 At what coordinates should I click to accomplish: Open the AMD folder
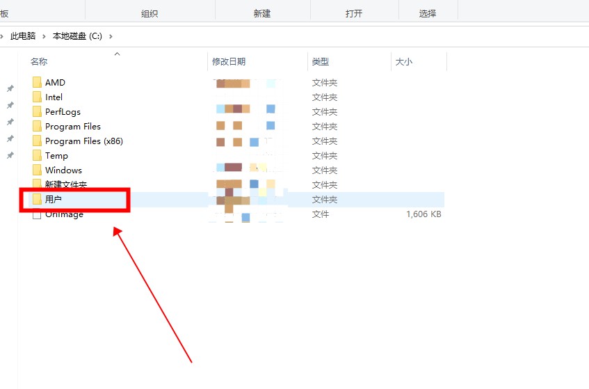55,83
